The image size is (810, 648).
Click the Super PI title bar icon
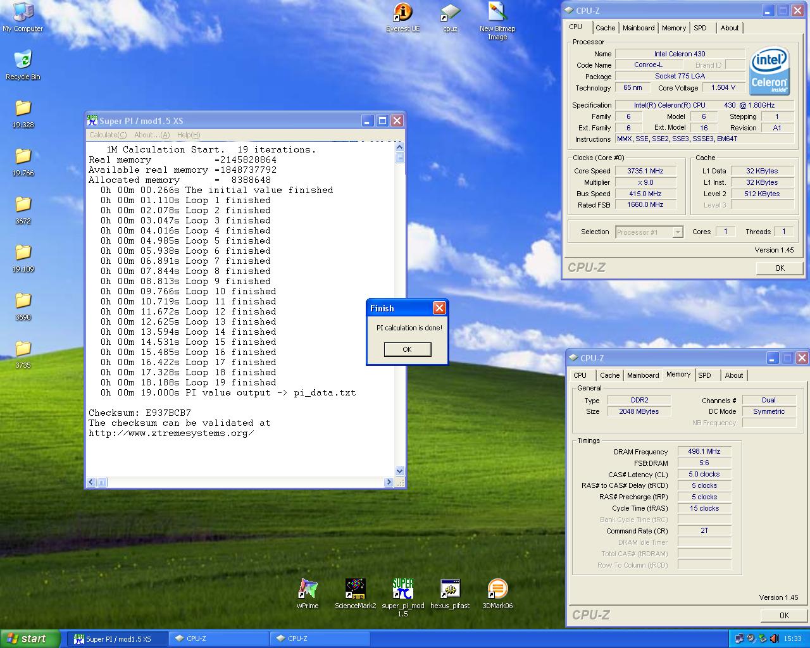pos(92,120)
